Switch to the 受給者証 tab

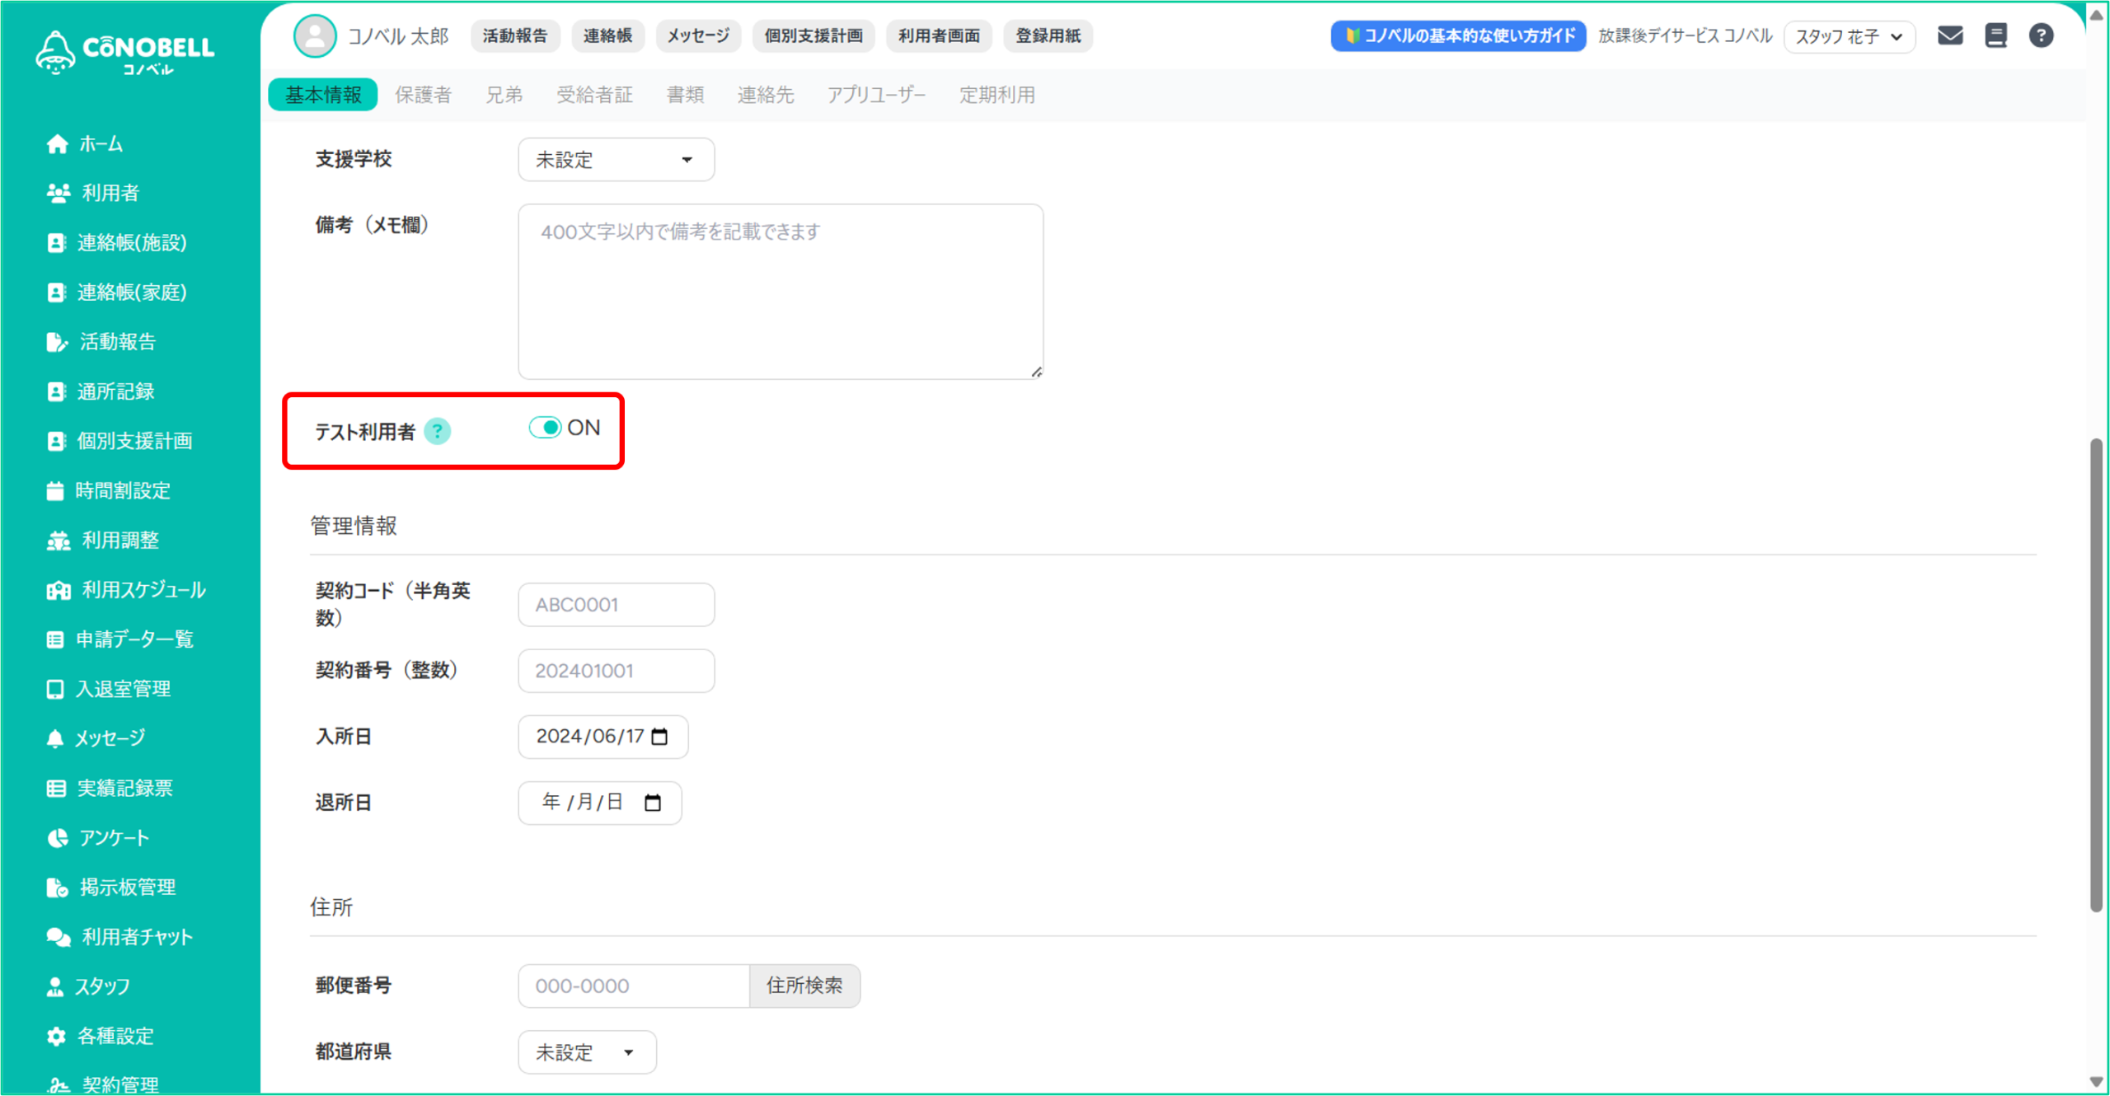[594, 95]
